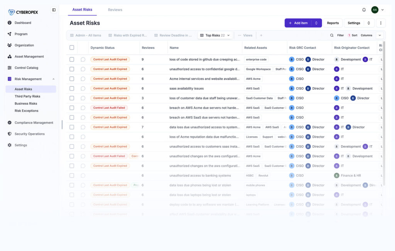Open the Admin - All items view
Image resolution: width=395 pixels, height=251 pixels.
pyautogui.click(x=86, y=35)
